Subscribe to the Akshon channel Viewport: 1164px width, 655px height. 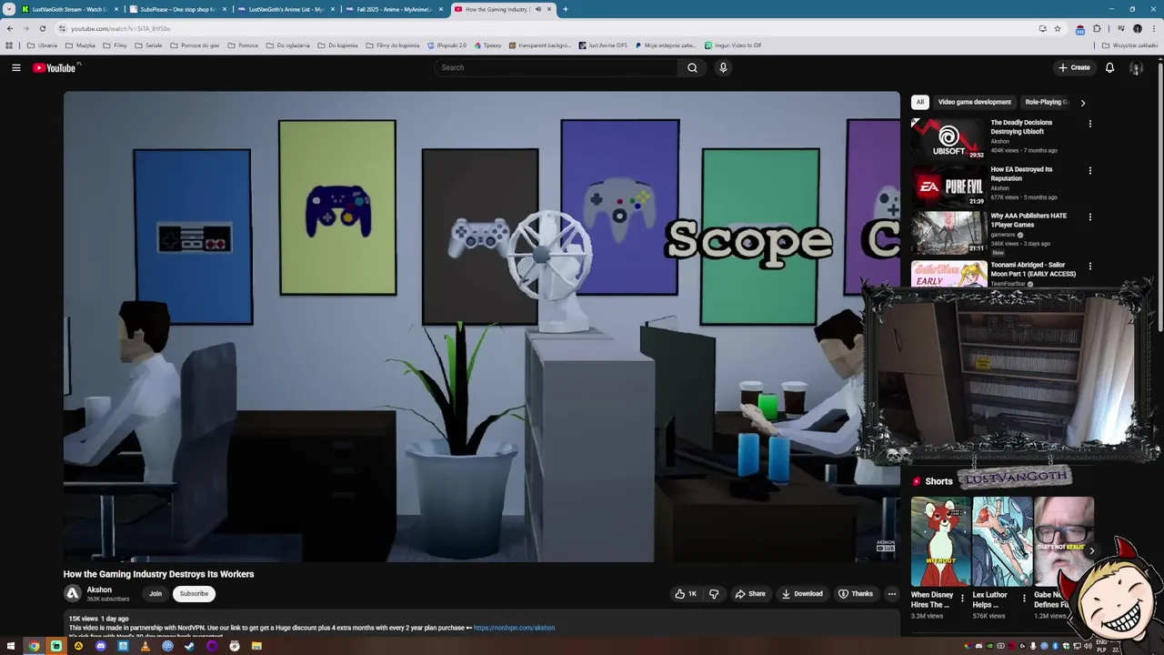(194, 593)
